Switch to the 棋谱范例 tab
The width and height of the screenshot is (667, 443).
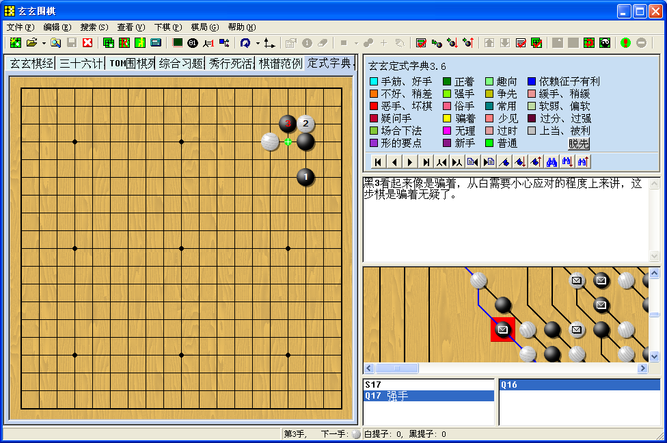[x=280, y=64]
